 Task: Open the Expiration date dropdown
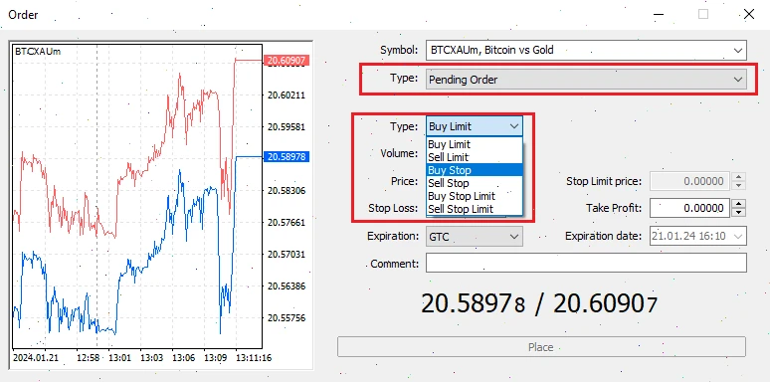tap(697, 236)
